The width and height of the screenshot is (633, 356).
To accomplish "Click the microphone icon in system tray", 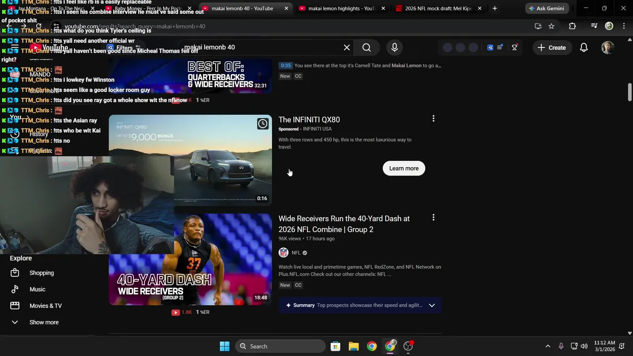I will click(x=561, y=346).
